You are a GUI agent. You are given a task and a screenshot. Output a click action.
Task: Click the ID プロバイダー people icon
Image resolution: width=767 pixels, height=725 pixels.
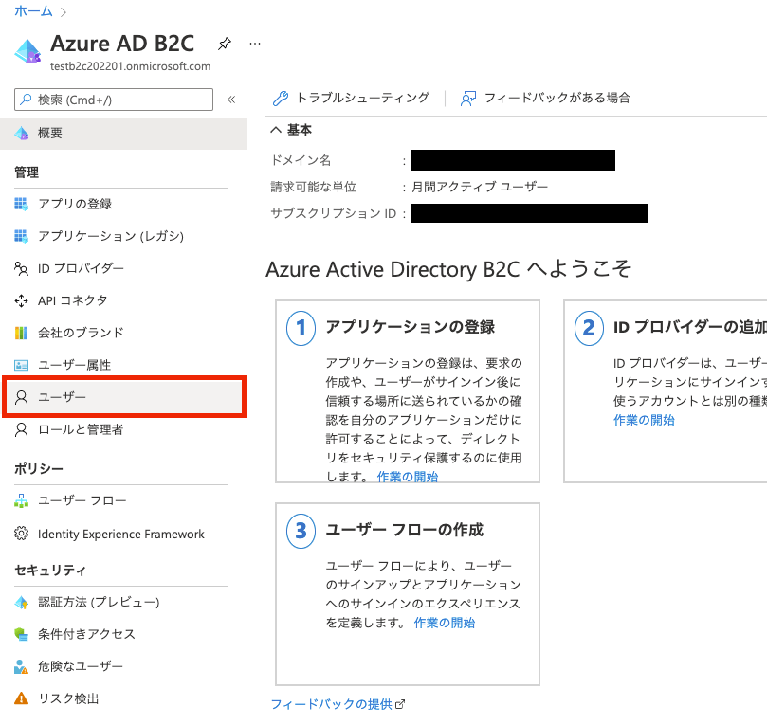(21, 268)
